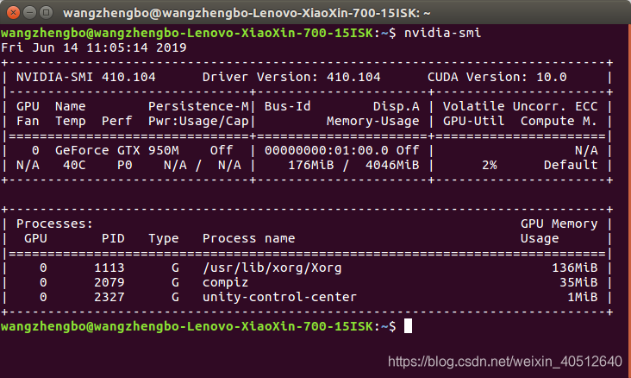Click the CUDA Version 10.0 text
The width and height of the screenshot is (631, 378).
497,77
